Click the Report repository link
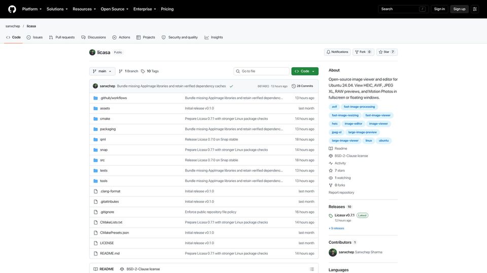This screenshot has height=273, width=487. click(341, 193)
